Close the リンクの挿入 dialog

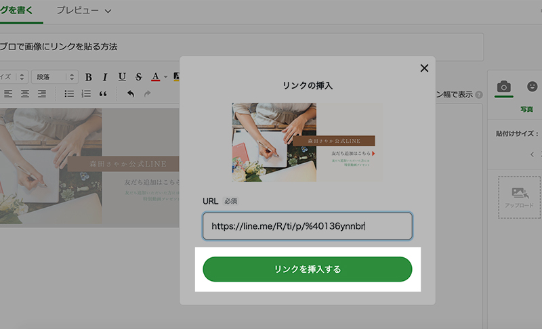pyautogui.click(x=424, y=68)
